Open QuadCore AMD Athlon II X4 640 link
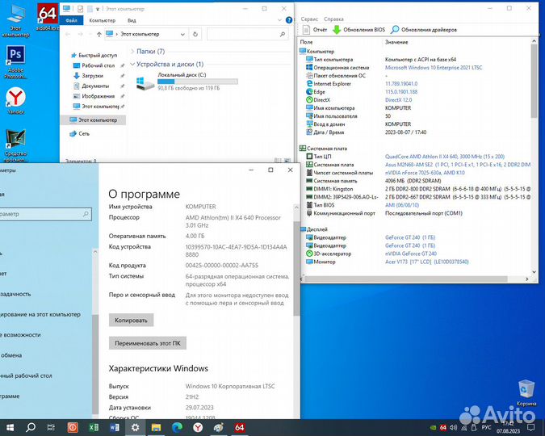Viewport: 545px width, 436px height. click(445, 157)
